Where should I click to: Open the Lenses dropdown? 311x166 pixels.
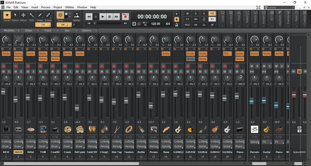[279, 8]
